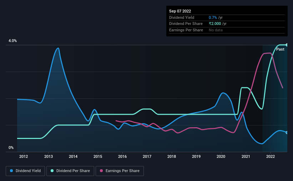Click the No data earnings value
This screenshot has height=181, width=293.
pyautogui.click(x=216, y=30)
